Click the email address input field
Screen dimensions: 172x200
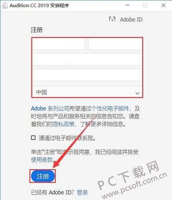point(87,60)
